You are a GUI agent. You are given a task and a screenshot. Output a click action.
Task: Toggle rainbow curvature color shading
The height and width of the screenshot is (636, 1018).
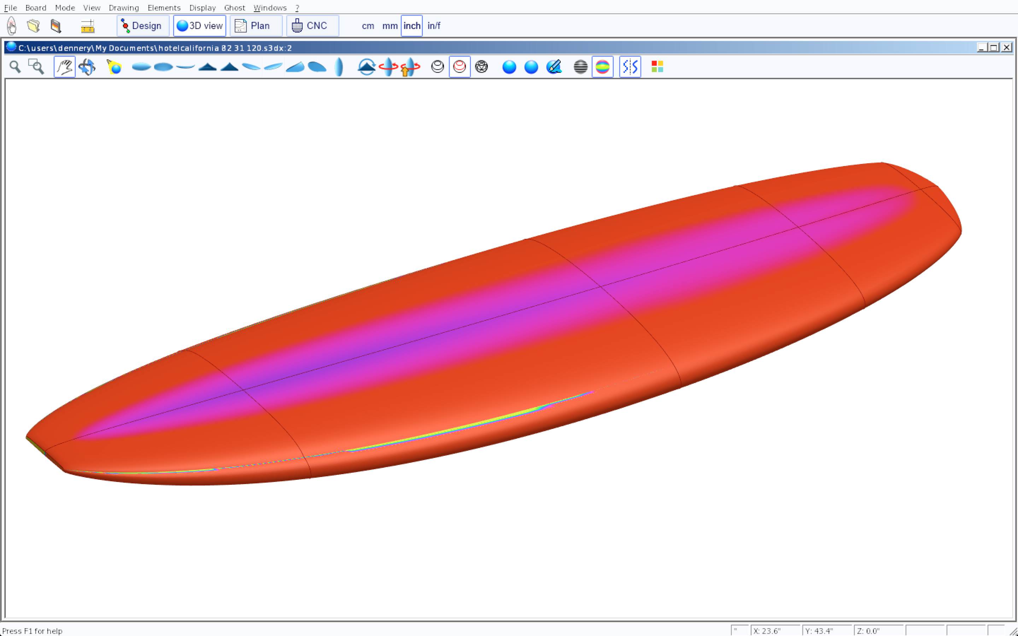pos(602,66)
